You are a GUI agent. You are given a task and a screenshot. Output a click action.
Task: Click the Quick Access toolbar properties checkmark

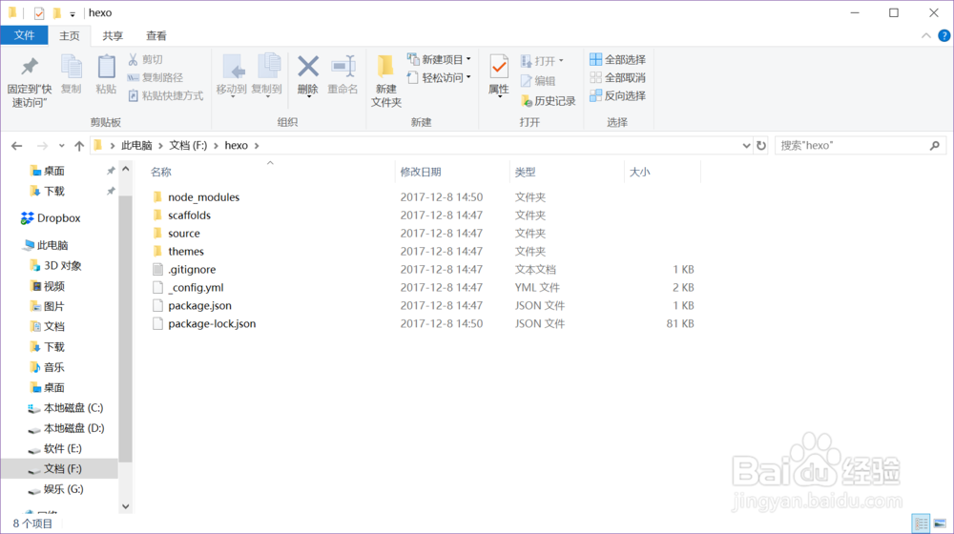tap(39, 12)
